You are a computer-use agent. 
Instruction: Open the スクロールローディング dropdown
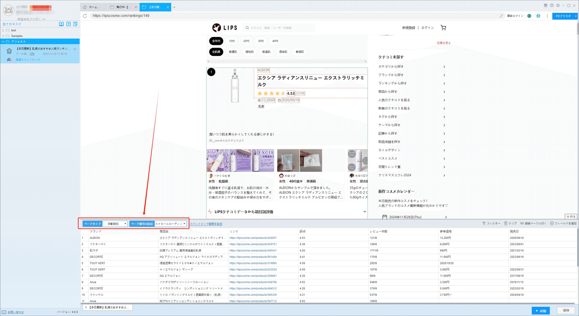(x=171, y=224)
